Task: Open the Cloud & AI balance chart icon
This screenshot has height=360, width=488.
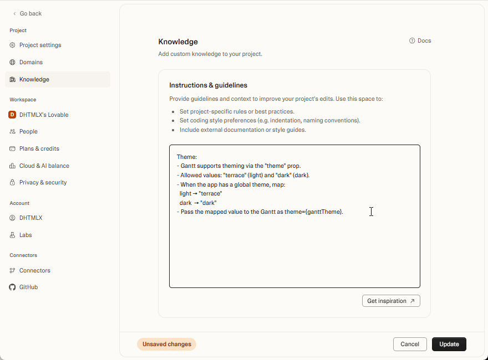Action: coord(12,166)
